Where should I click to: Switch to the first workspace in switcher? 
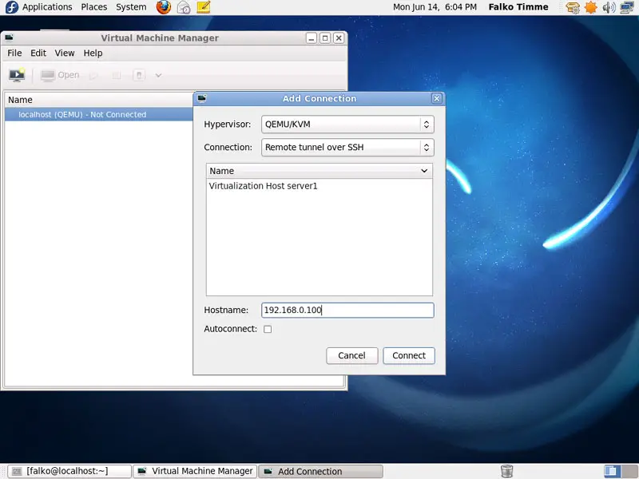pyautogui.click(x=610, y=471)
